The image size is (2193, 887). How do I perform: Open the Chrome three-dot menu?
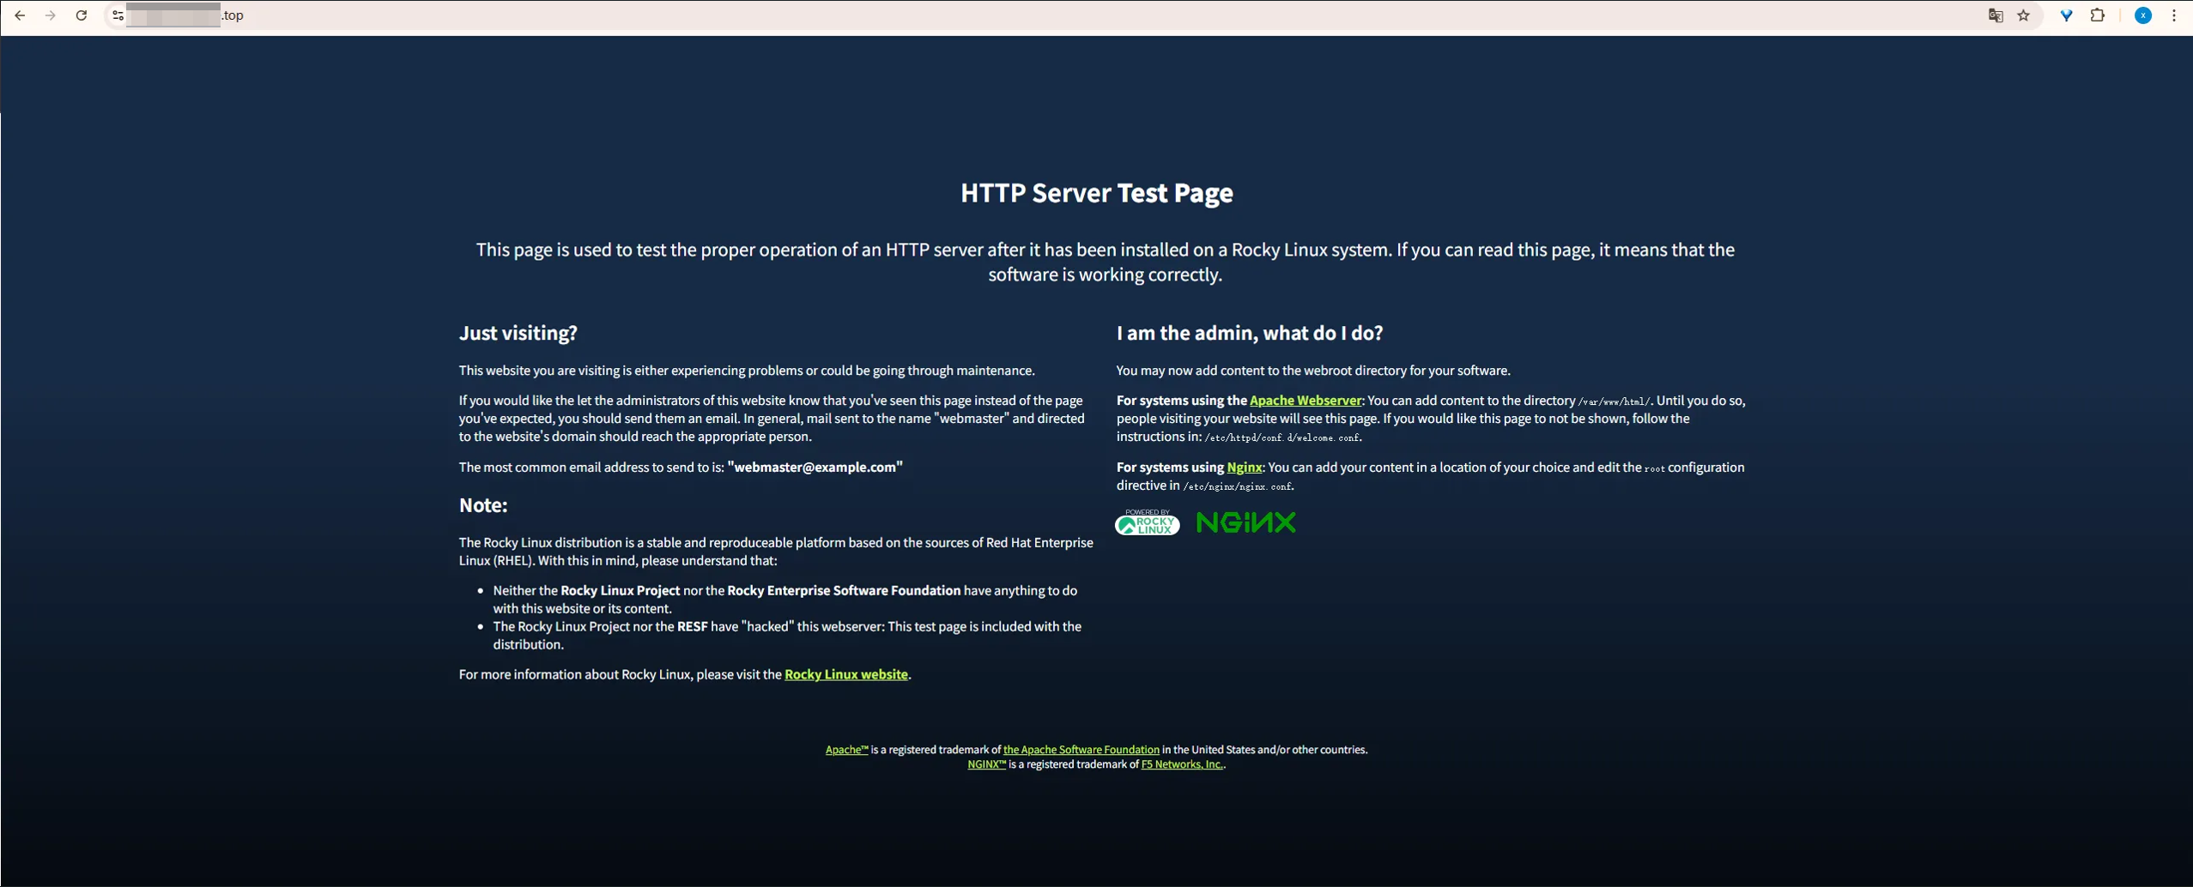tap(2174, 15)
